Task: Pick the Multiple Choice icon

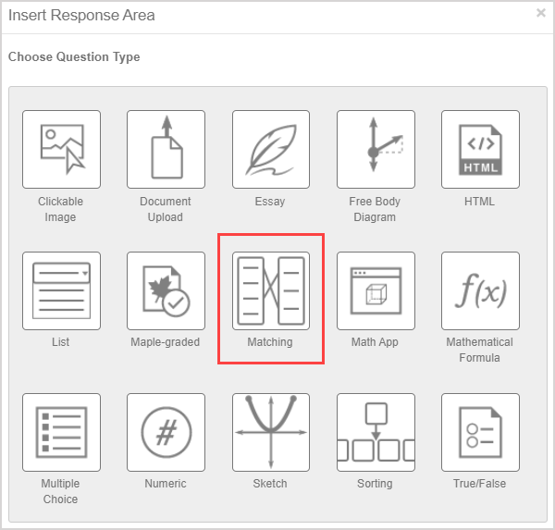Action: pos(61,432)
